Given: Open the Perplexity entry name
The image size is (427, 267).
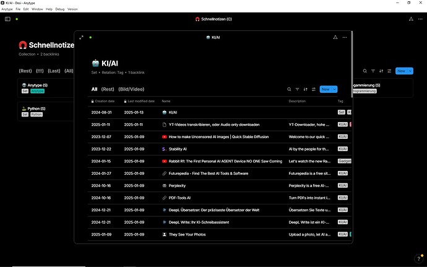Looking at the screenshot, I should (x=177, y=186).
